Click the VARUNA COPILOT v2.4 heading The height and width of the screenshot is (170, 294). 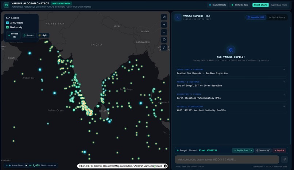(197, 16)
